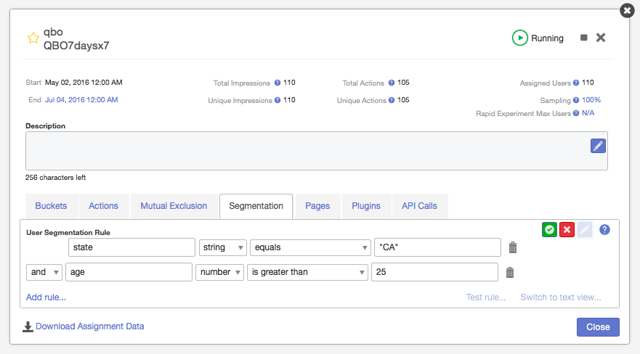This screenshot has width=640, height=354.
Task: Switch to the Plugins tab
Action: 366,206
